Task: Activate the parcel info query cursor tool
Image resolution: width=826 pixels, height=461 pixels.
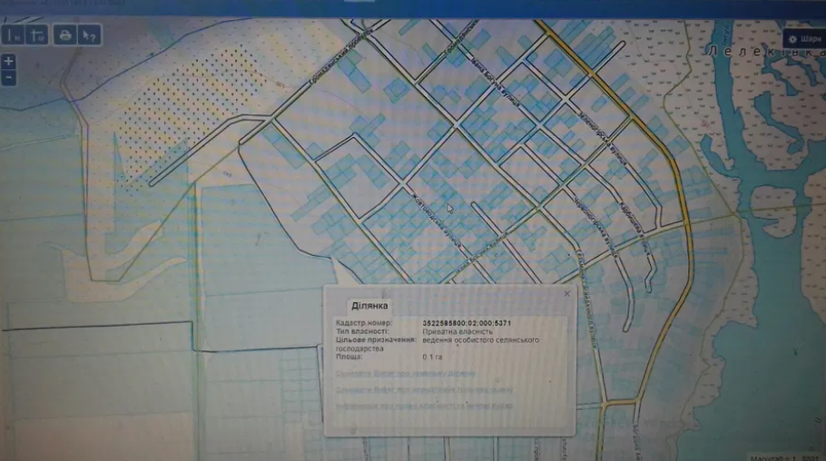Action: coord(89,35)
